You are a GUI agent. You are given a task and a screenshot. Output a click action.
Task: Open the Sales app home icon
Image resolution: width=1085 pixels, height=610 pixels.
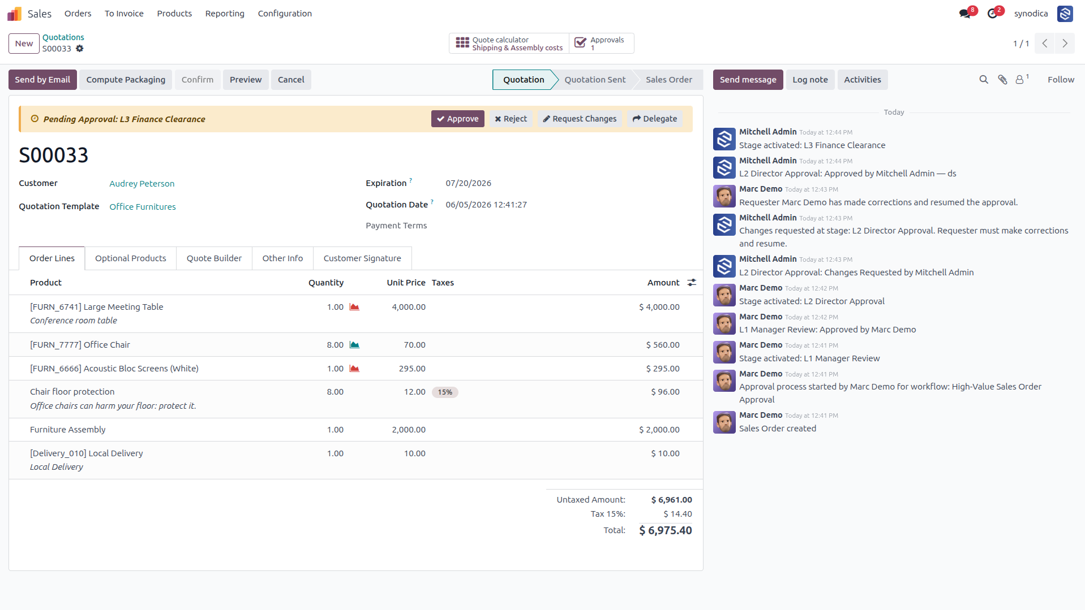point(14,14)
